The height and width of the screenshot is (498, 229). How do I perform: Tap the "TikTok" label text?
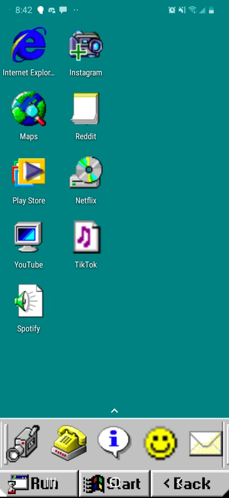[86, 265]
